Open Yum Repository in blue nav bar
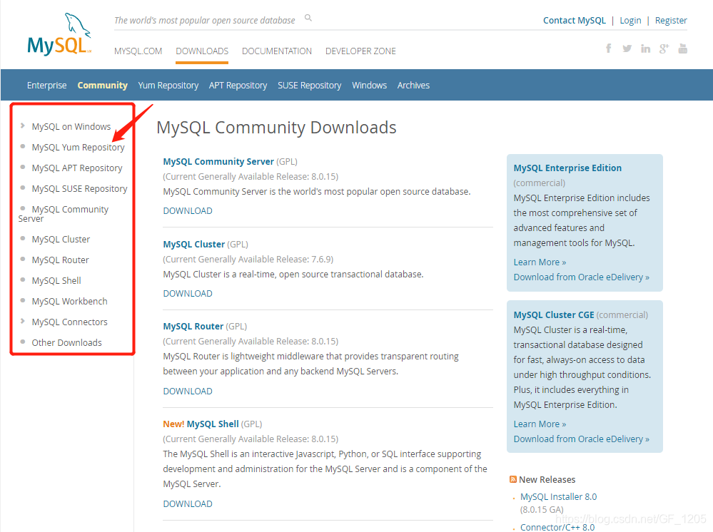 (168, 86)
